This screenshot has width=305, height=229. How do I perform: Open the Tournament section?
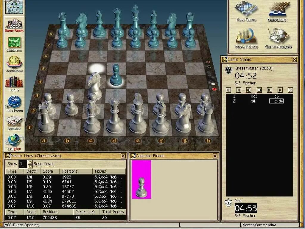coord(14,64)
